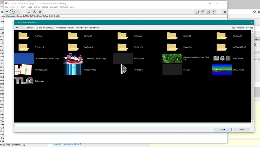Open the LAYER menu
Viewport: 260px width, 147px height.
click(29, 7)
